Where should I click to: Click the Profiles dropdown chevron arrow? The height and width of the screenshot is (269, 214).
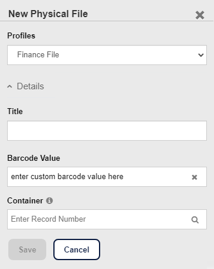(x=201, y=55)
